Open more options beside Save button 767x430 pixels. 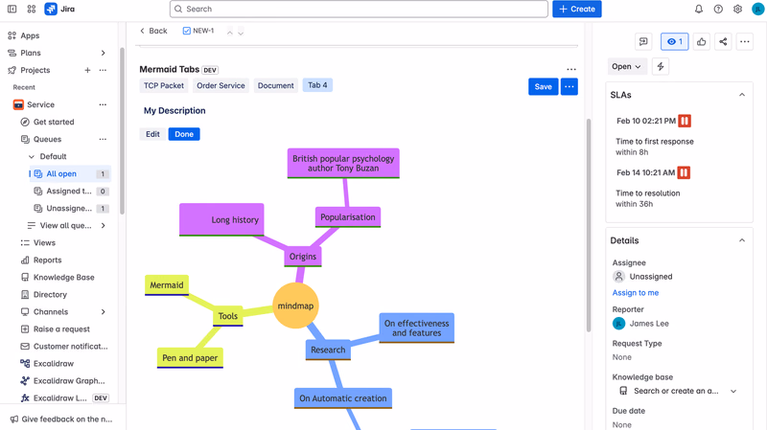(x=569, y=86)
